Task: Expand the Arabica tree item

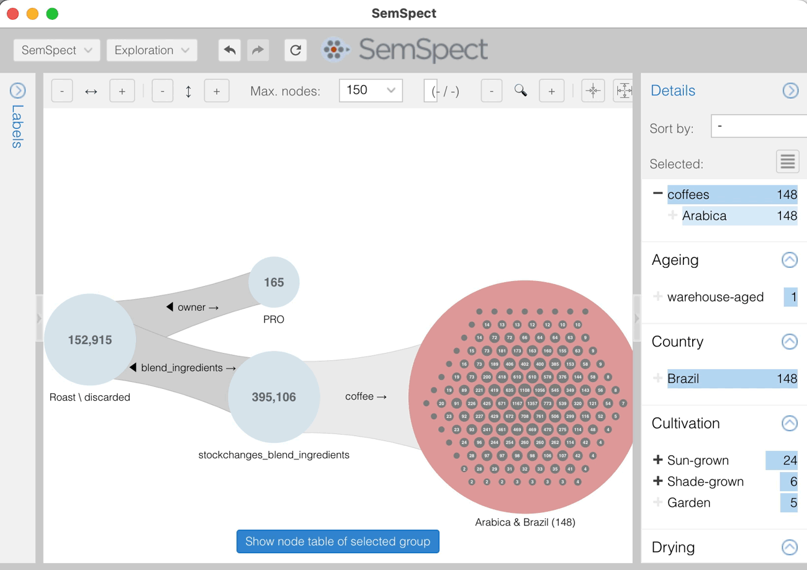Action: click(x=672, y=215)
